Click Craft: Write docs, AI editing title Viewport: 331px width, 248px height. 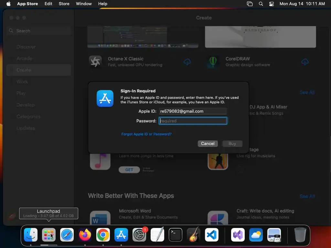pos(265,211)
